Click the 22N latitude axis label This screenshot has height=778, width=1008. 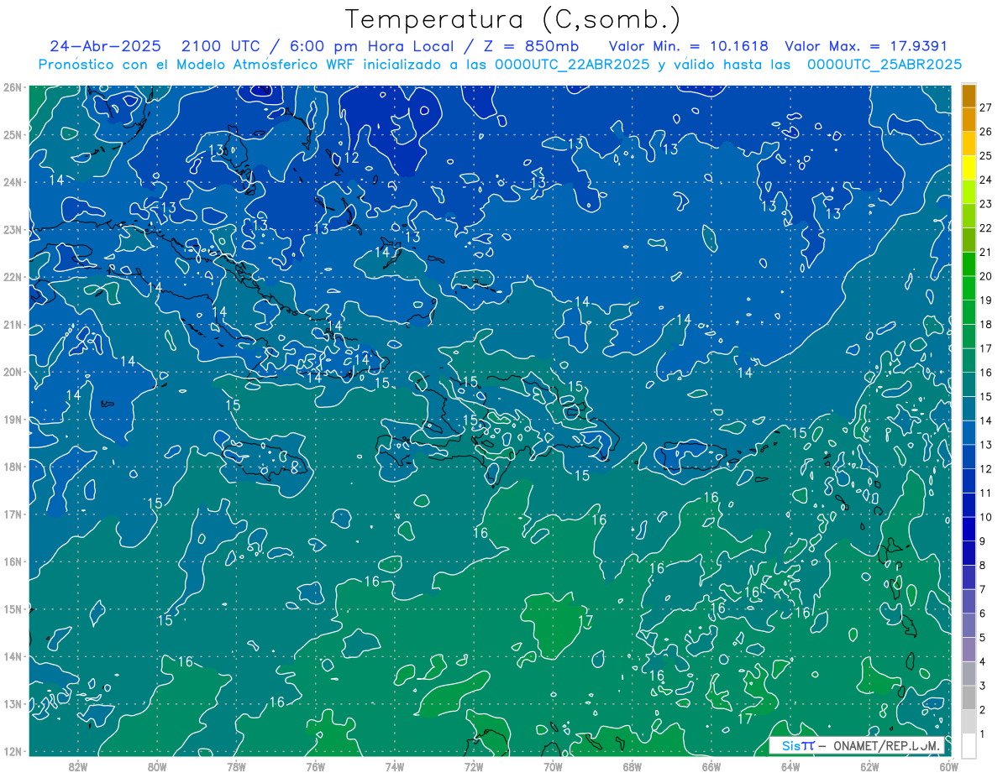(x=12, y=277)
